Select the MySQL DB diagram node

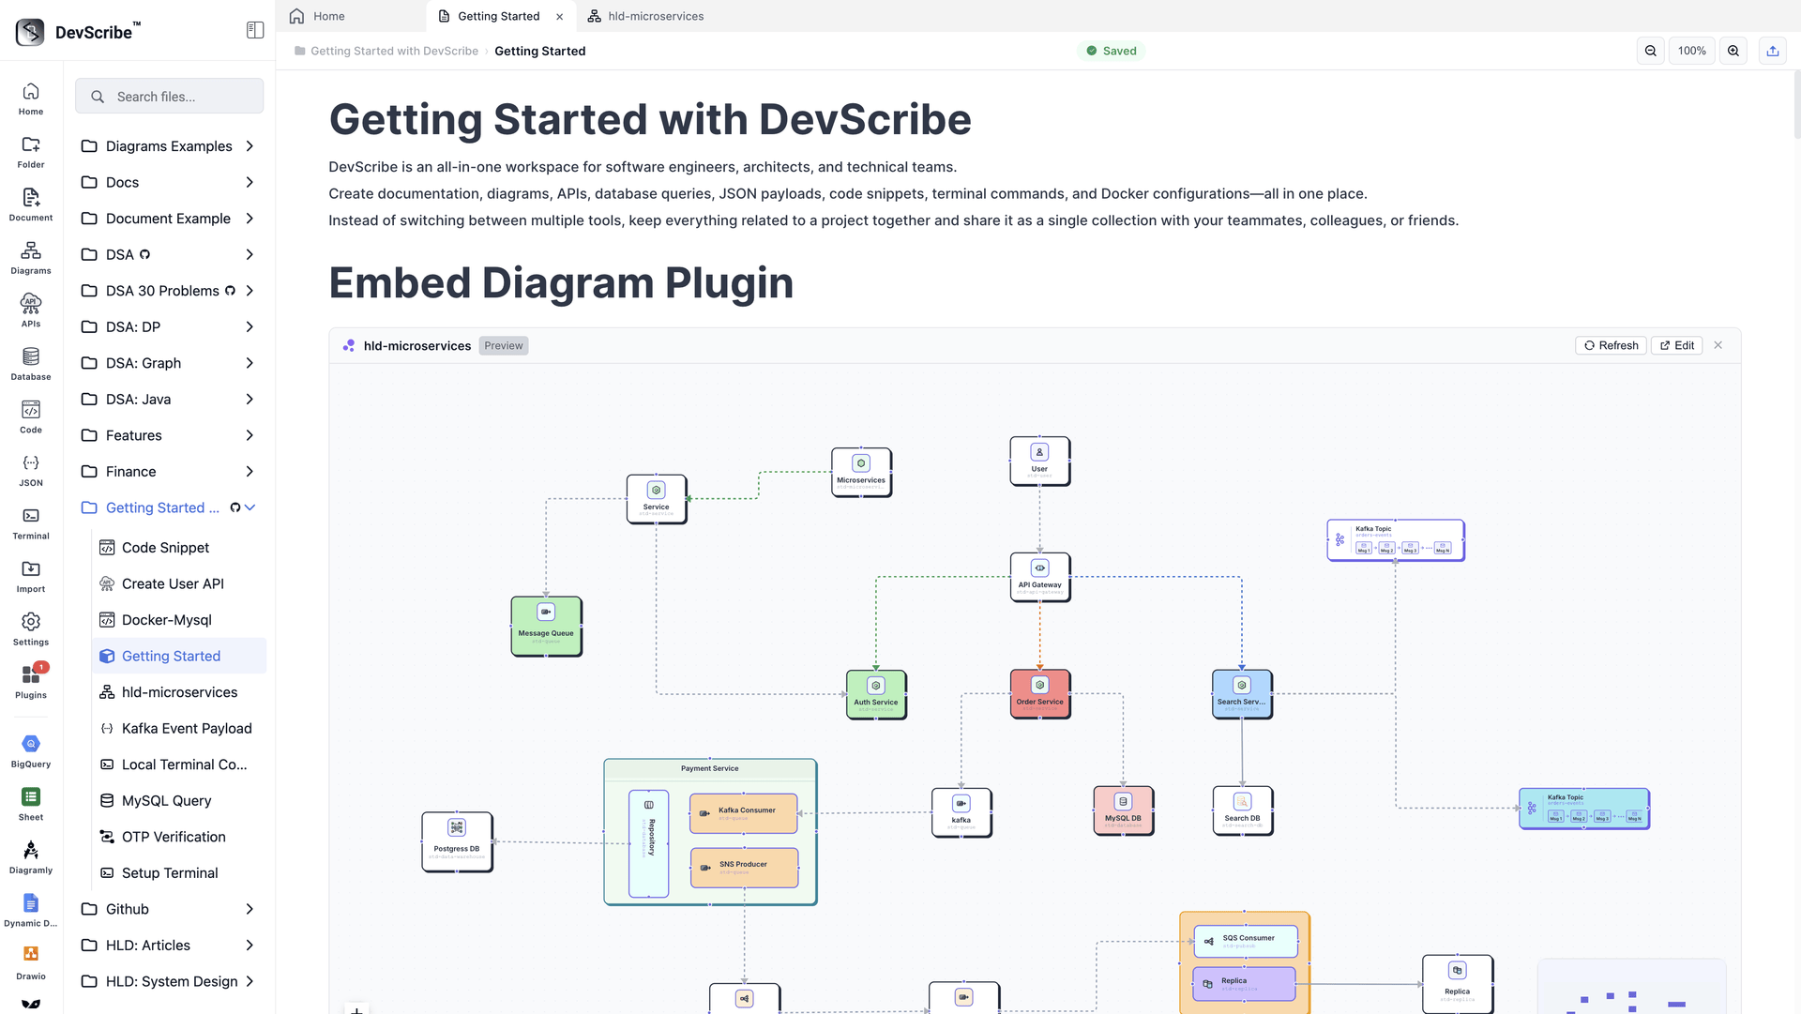(1123, 810)
